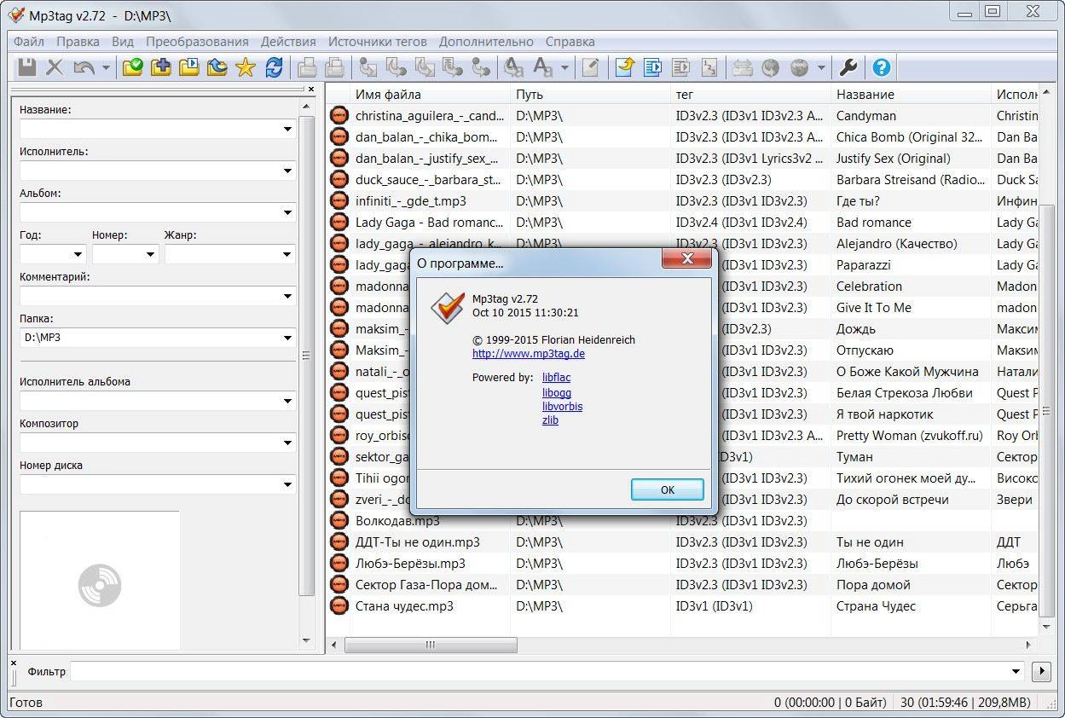
Task: Click the Tag sources globe icon
Action: click(x=799, y=67)
